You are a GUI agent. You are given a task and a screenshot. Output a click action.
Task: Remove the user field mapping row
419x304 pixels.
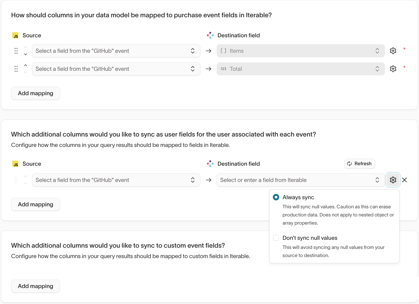pyautogui.click(x=405, y=180)
